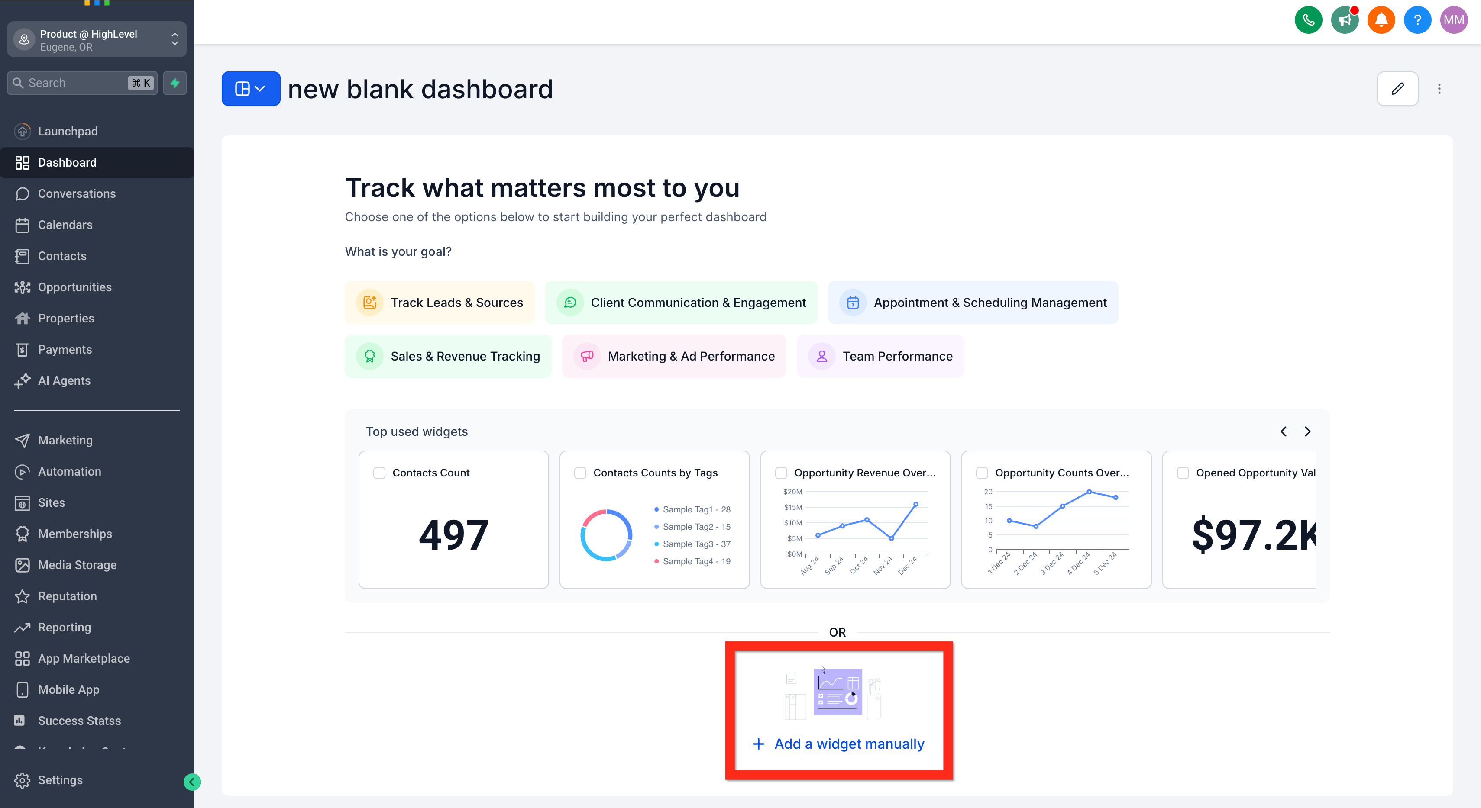
Task: Click the blue help question icon
Action: pos(1417,20)
